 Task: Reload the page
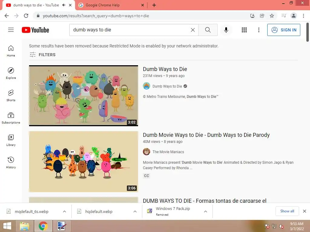coord(26,16)
